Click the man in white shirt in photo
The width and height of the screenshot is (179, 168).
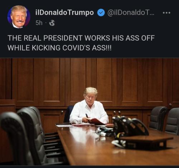(x=89, y=106)
